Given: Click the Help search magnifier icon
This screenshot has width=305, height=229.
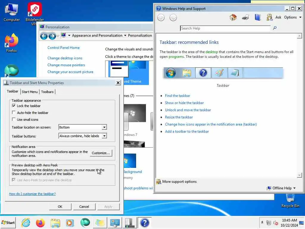Looking at the screenshot, I should [275, 28].
